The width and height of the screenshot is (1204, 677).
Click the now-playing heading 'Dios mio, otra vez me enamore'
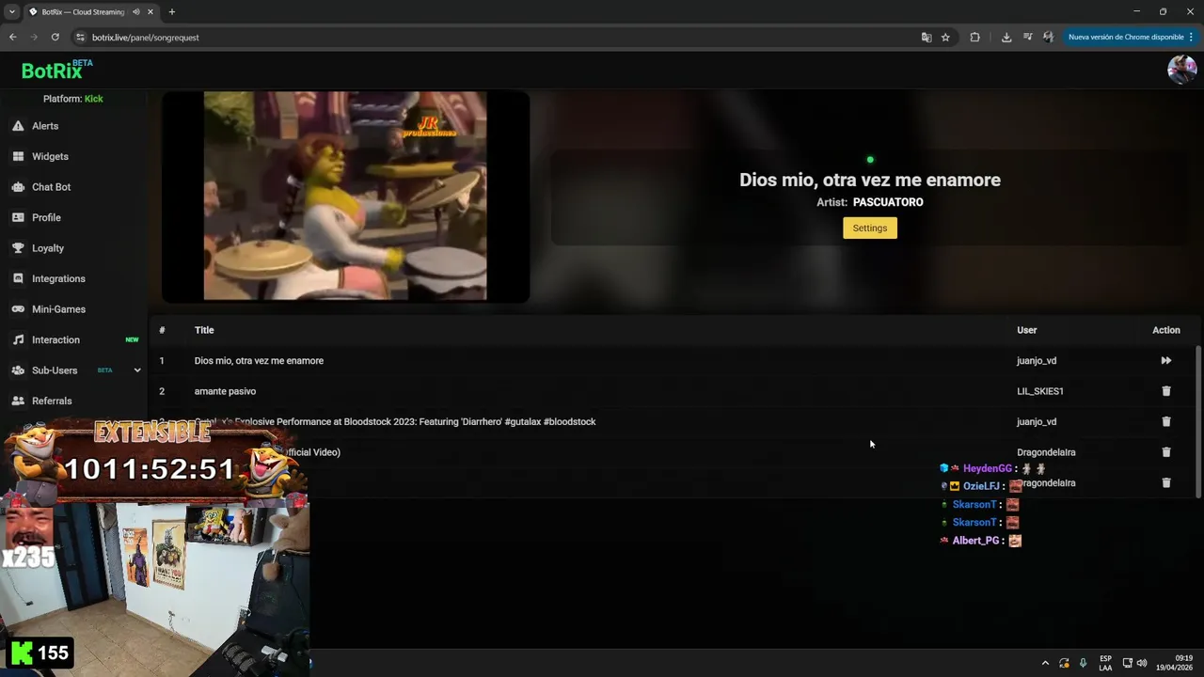[x=870, y=180]
